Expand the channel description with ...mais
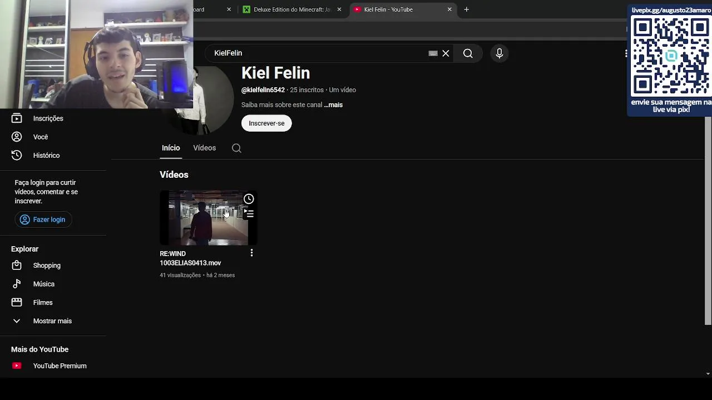712x400 pixels. coord(333,105)
